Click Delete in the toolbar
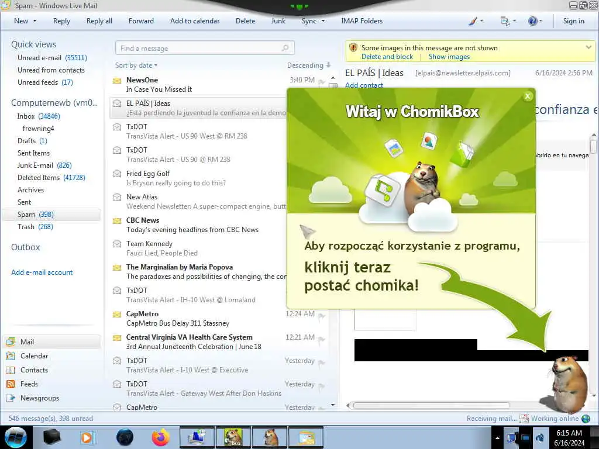This screenshot has height=449, width=599. [245, 21]
